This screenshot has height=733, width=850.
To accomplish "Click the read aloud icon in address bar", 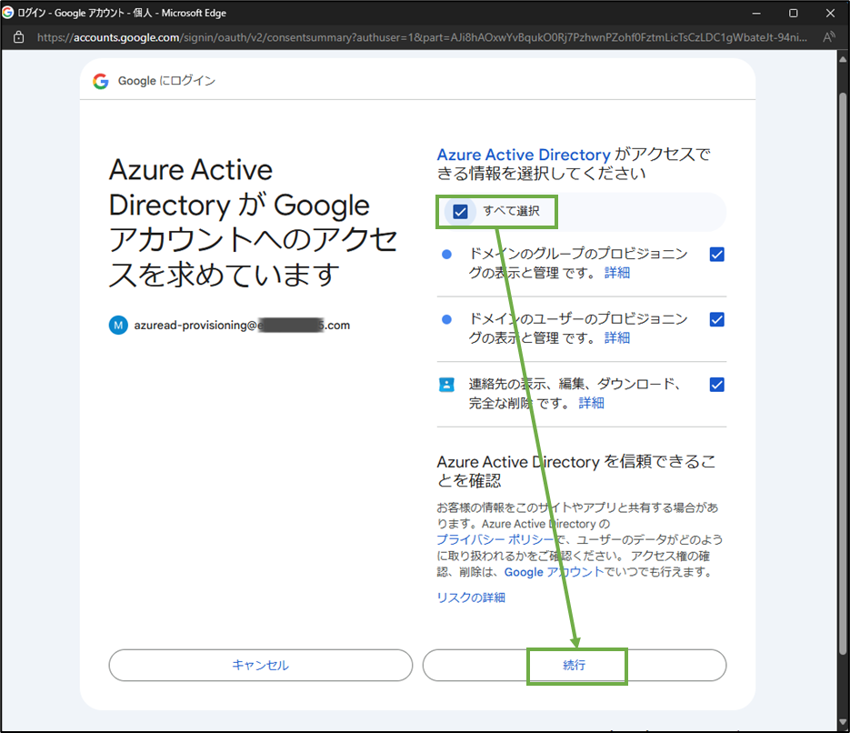I will tap(828, 37).
